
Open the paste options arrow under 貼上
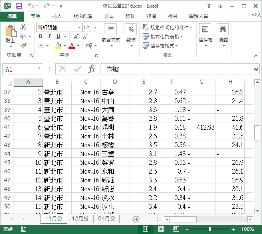click(11, 46)
